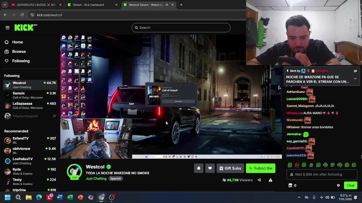Switch to Stream - Kick Dashboard tab
This screenshot has height=203, width=362.
[x=92, y=5]
